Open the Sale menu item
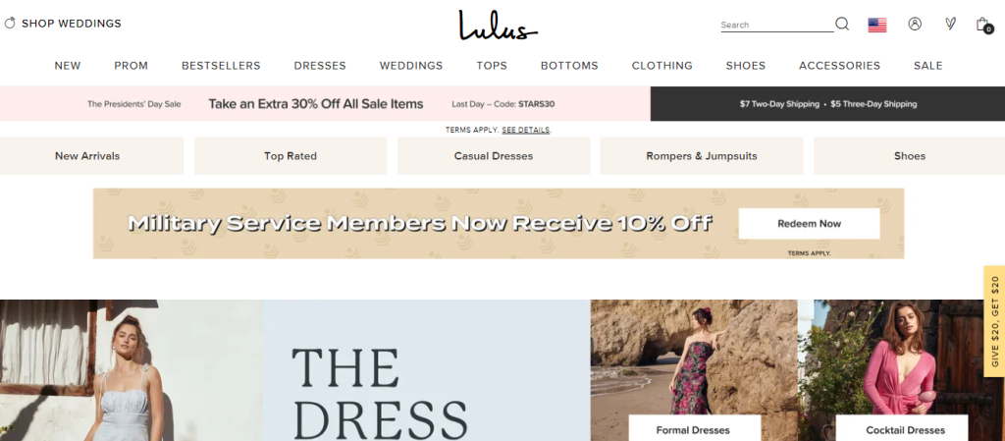 click(x=928, y=66)
